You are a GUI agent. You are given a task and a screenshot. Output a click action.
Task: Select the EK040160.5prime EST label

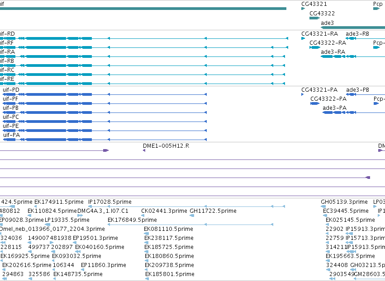pos(100,247)
